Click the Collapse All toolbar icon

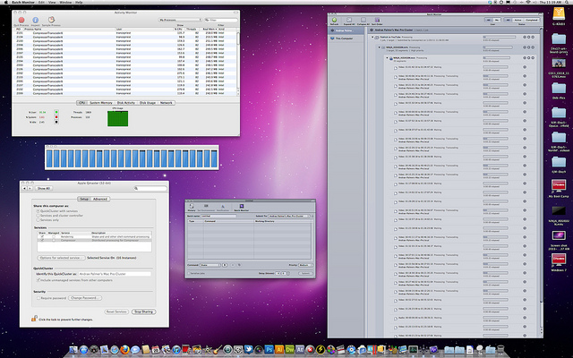pos(363,19)
